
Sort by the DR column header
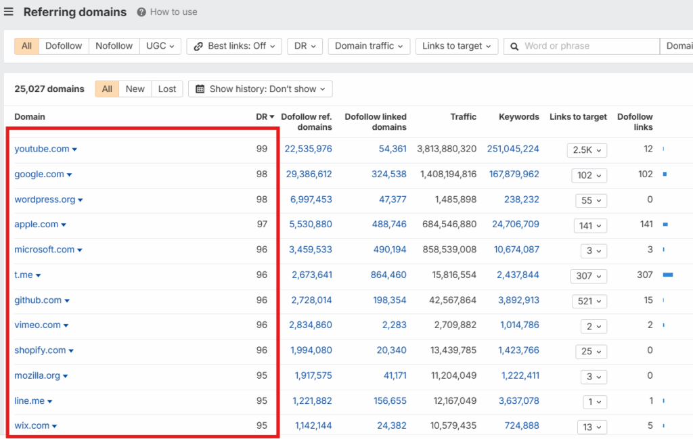(265, 116)
